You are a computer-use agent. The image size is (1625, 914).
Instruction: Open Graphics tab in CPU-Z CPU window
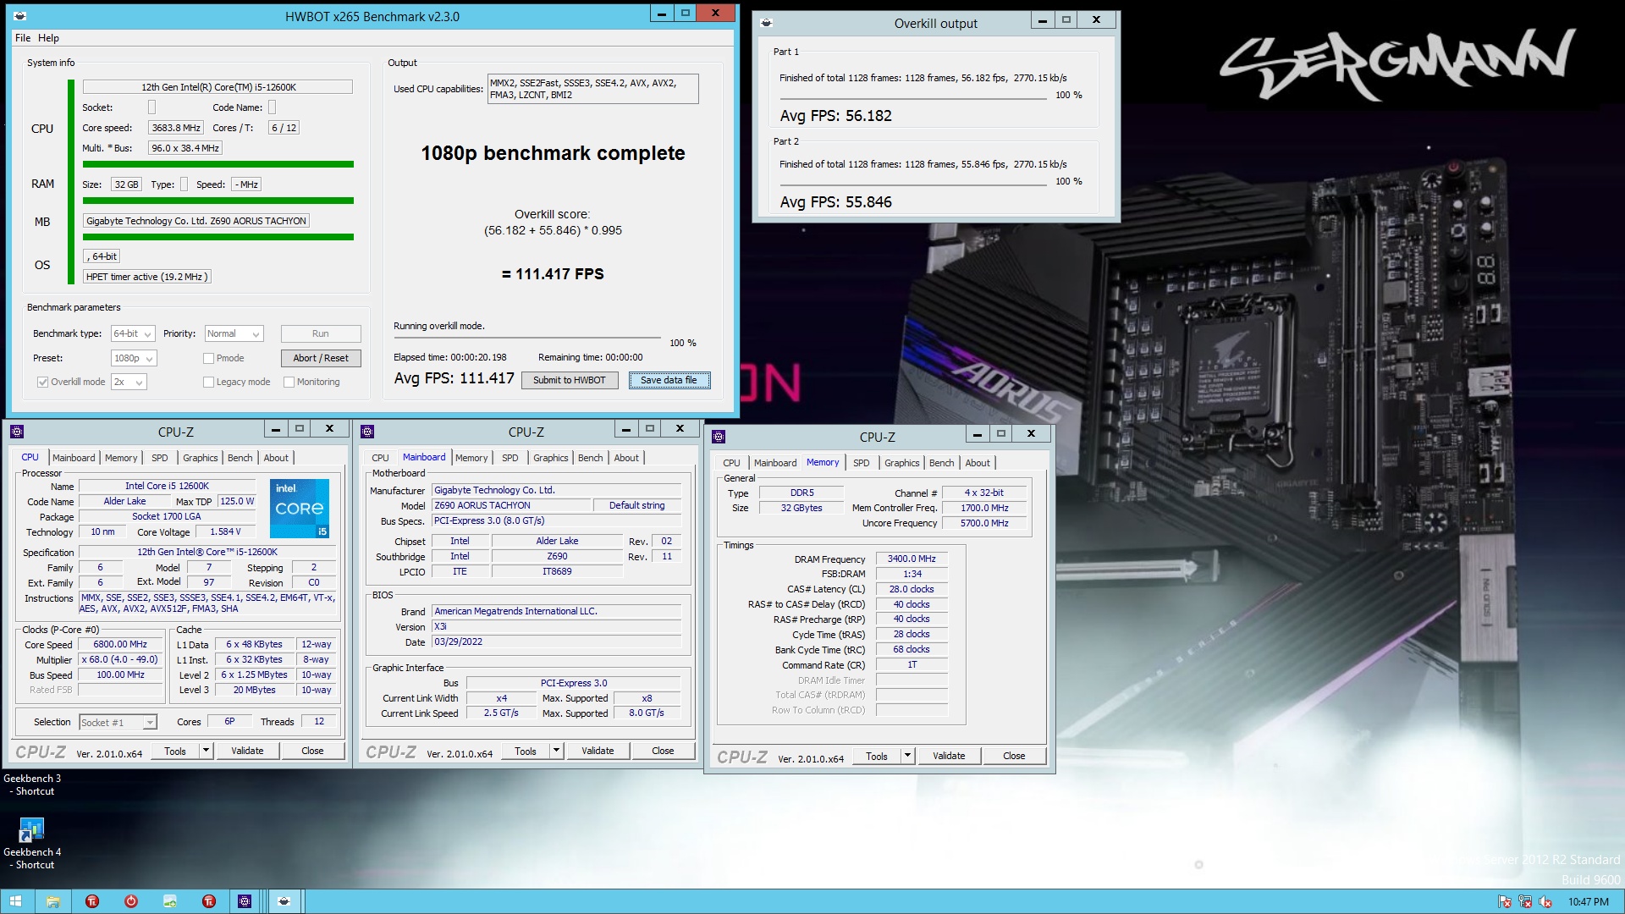click(201, 458)
